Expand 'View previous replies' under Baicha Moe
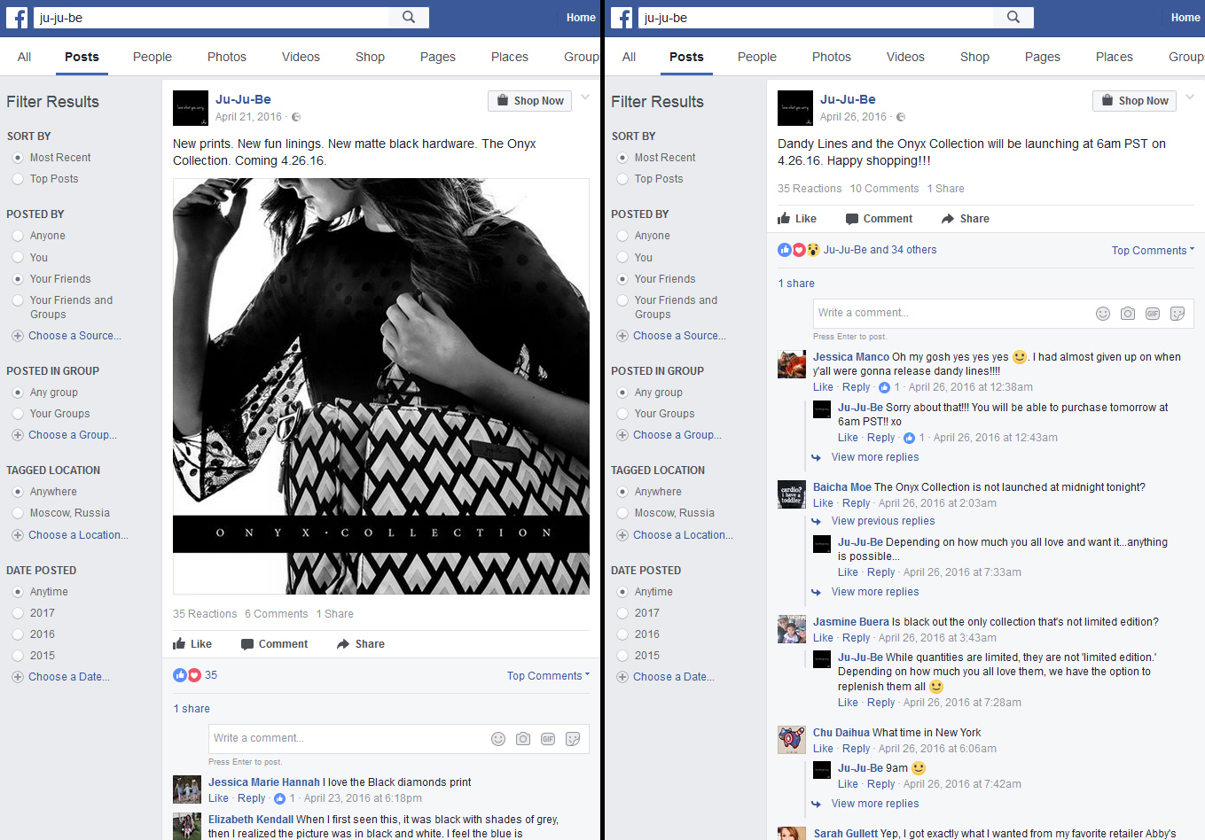 click(x=883, y=521)
